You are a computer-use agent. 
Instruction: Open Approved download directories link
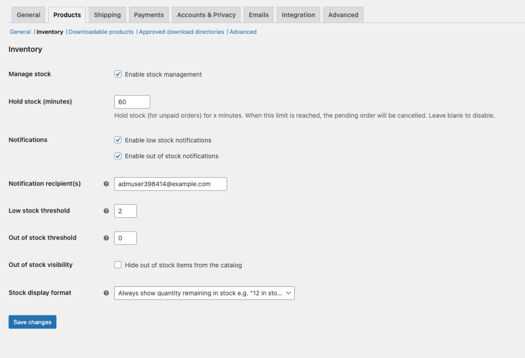[181, 32]
